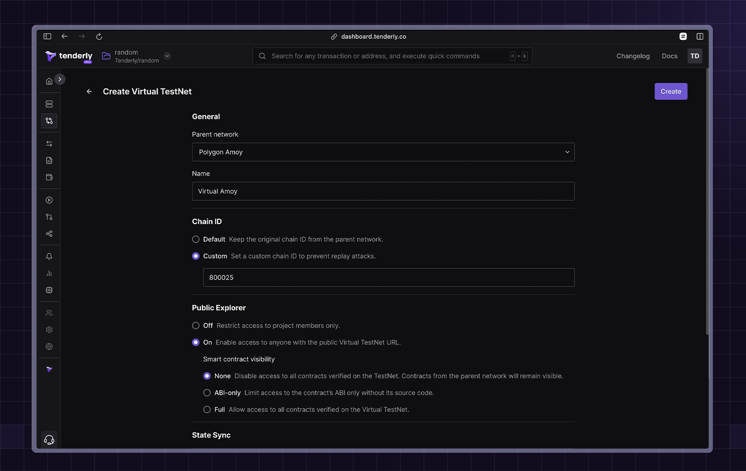Turn Public Explorer Off
Image resolution: width=746 pixels, height=471 pixels.
point(195,326)
